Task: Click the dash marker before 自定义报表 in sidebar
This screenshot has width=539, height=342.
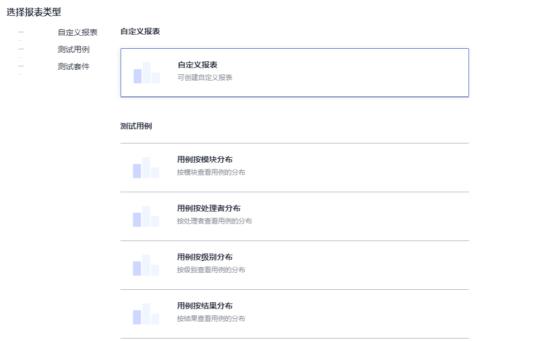Action: [21, 32]
